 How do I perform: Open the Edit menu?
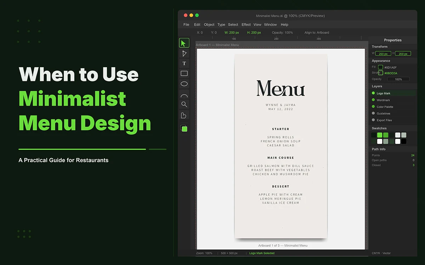pos(197,25)
